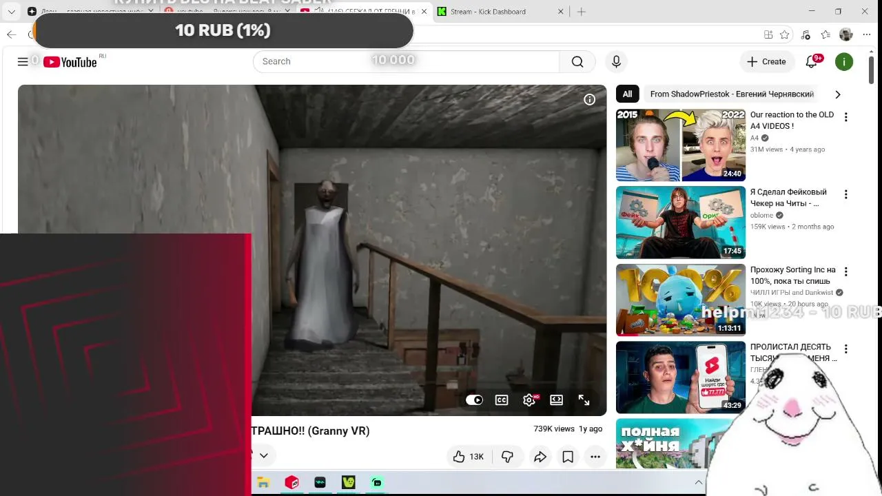Show next filter chips with the arrow
The image size is (882, 496).
[838, 94]
